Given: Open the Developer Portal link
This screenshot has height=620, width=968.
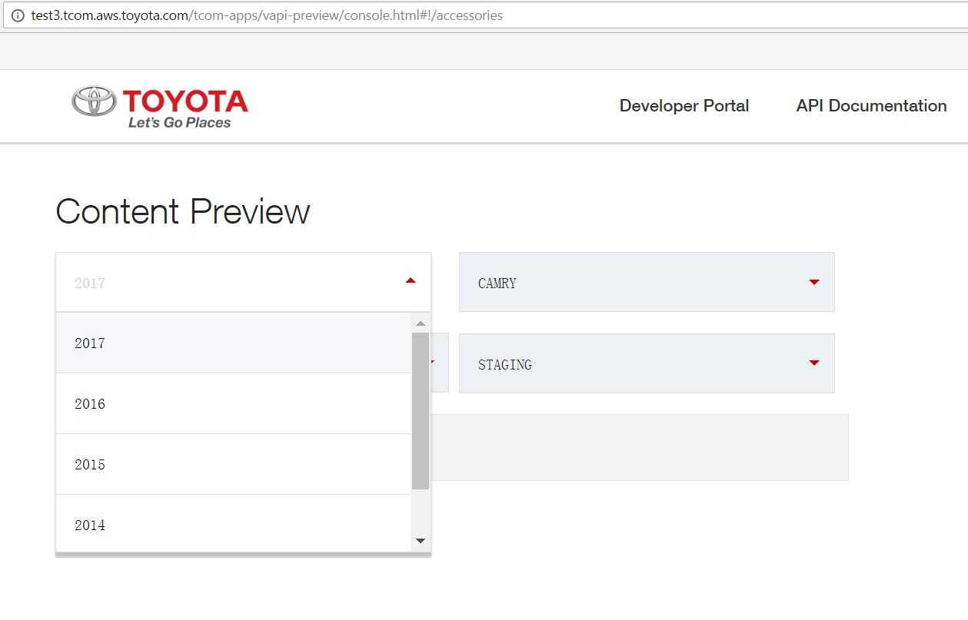Looking at the screenshot, I should pos(684,106).
